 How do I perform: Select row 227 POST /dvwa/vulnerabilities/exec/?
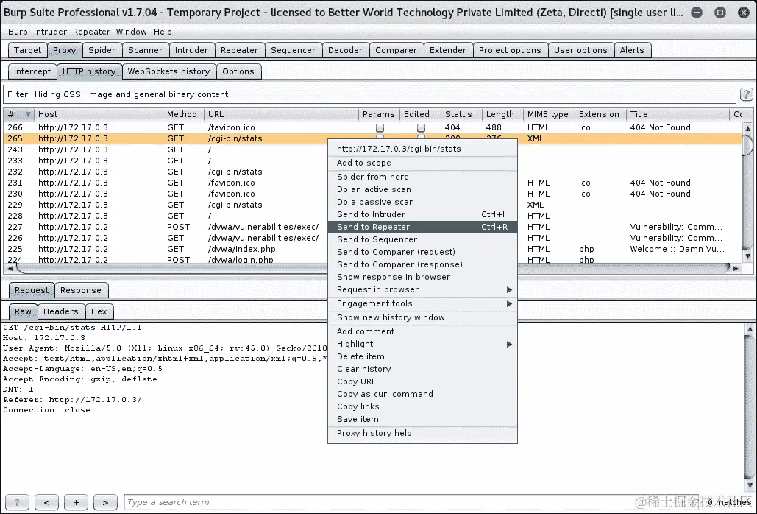pyautogui.click(x=372, y=227)
